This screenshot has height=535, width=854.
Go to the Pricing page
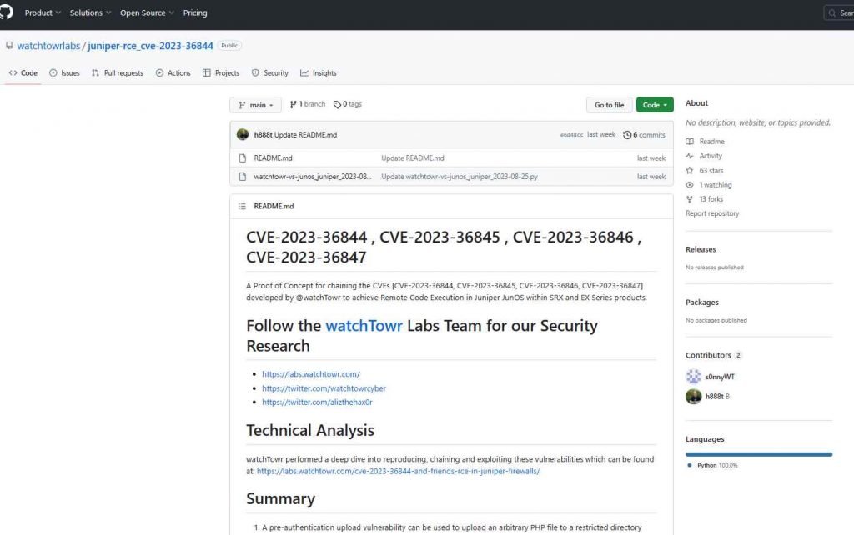click(x=195, y=12)
